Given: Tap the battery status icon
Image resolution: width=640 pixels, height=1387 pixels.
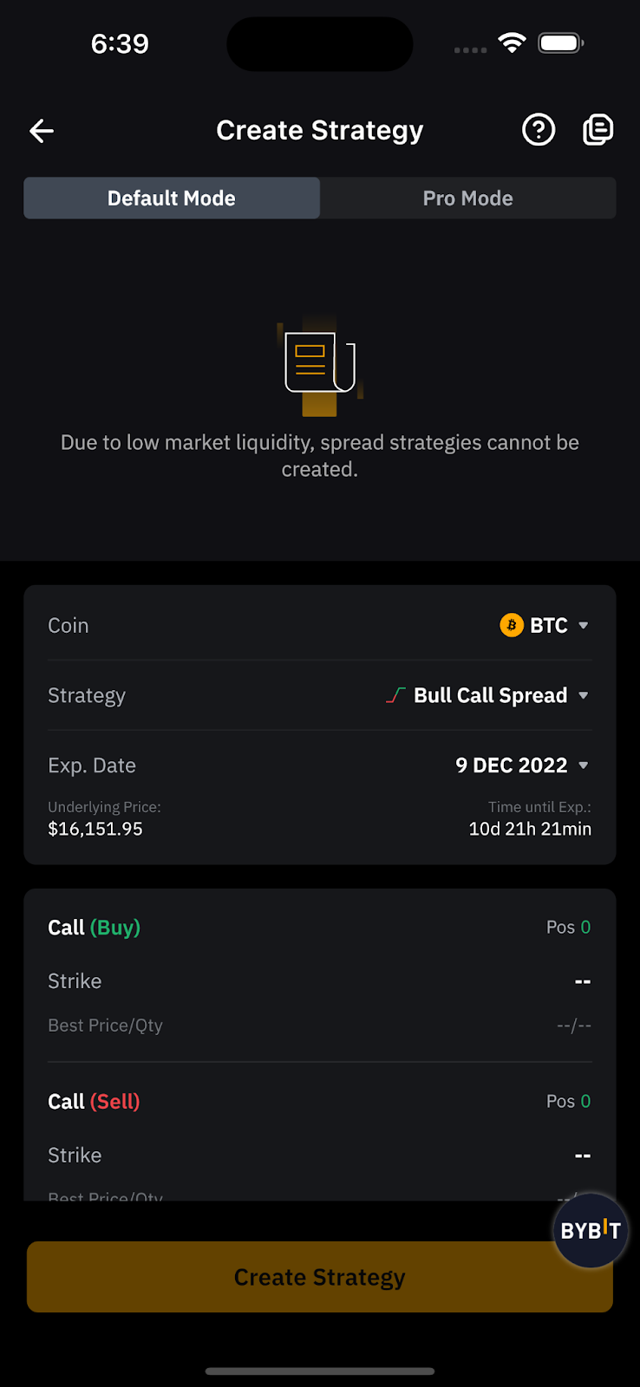Looking at the screenshot, I should tap(560, 42).
